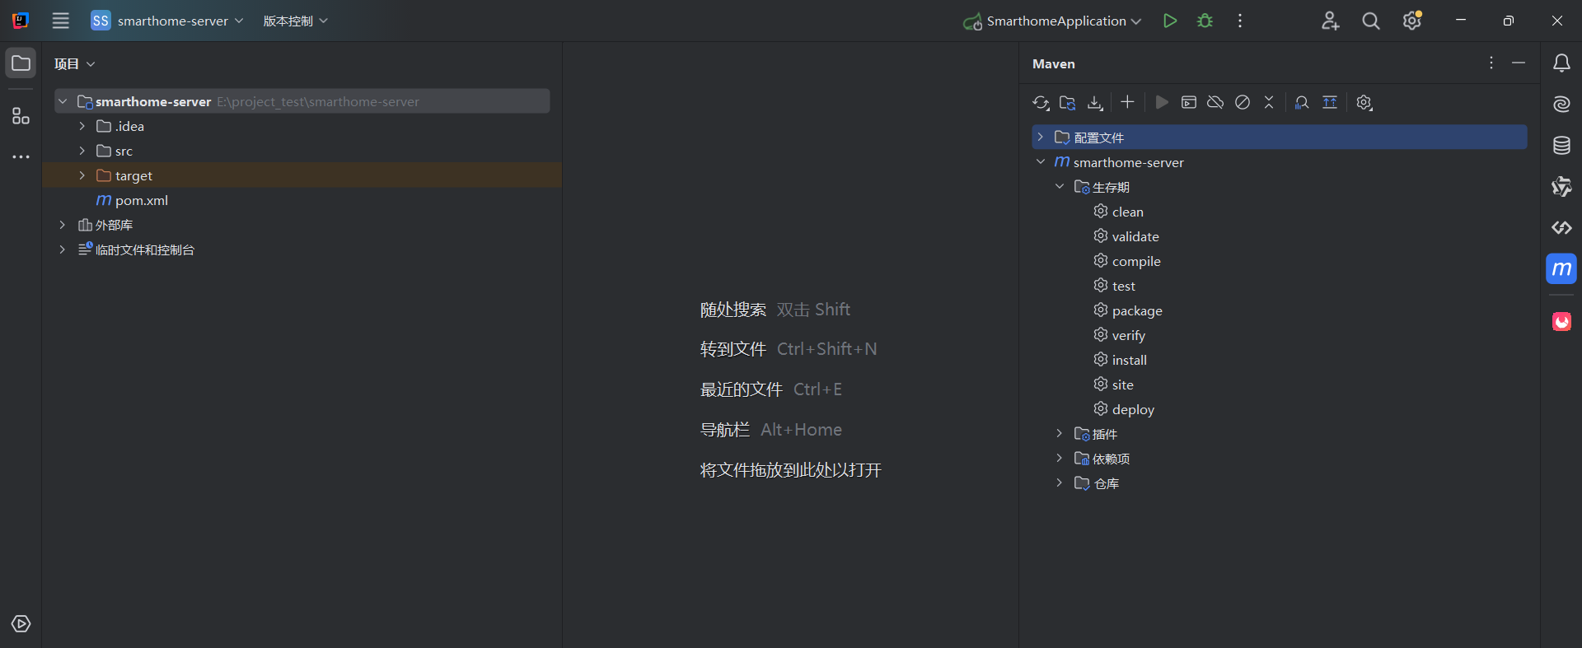Open more run actions vertical dots

click(x=1239, y=21)
